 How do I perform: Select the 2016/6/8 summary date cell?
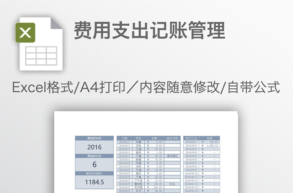191,167
